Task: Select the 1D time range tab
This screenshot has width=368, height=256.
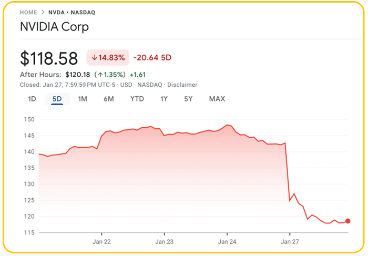Action: pos(32,99)
